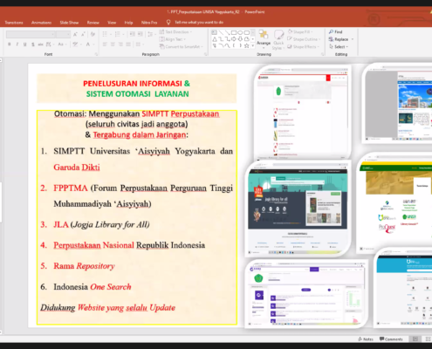Viewport: 432px width, 349px height.
Task: Click the Comments button in status bar
Action: tap(391, 339)
